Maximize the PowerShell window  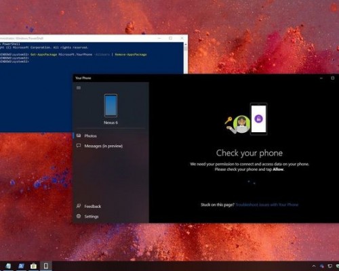(171, 38)
